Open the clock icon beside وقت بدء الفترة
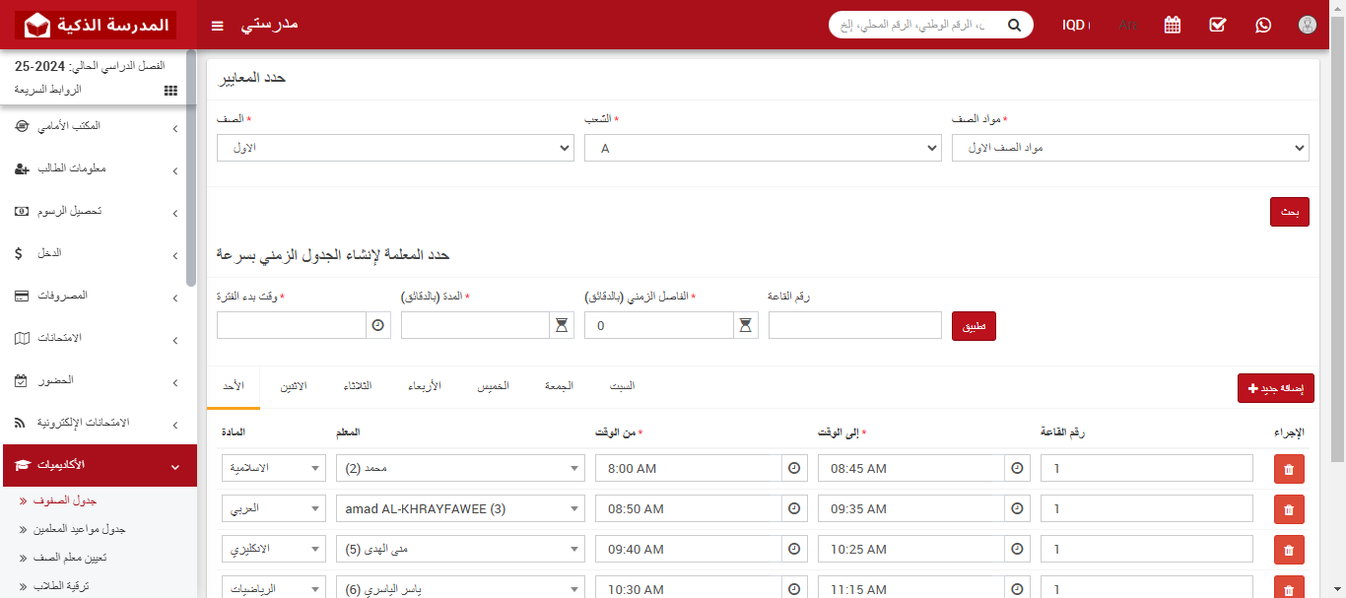 377,324
